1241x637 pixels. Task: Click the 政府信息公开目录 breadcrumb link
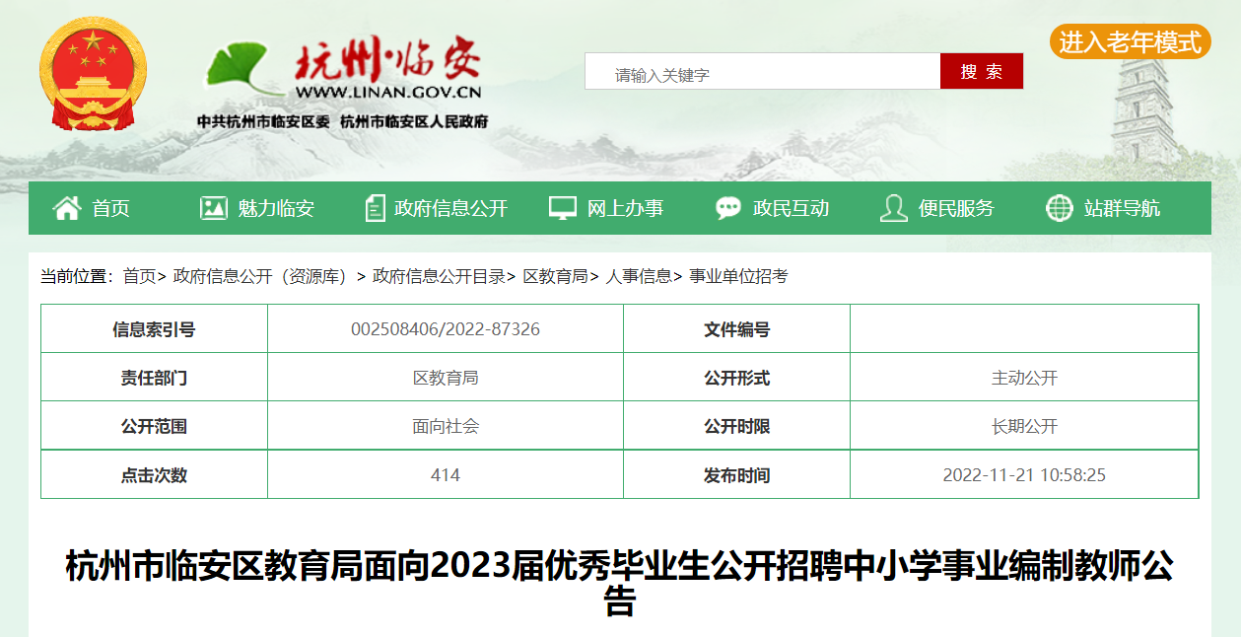[439, 276]
